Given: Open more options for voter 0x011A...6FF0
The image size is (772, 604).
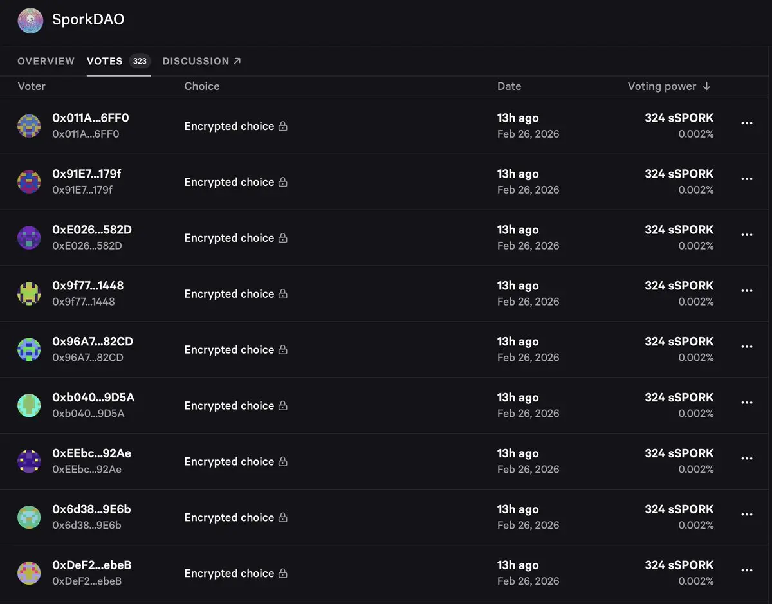Looking at the screenshot, I should [x=746, y=124].
